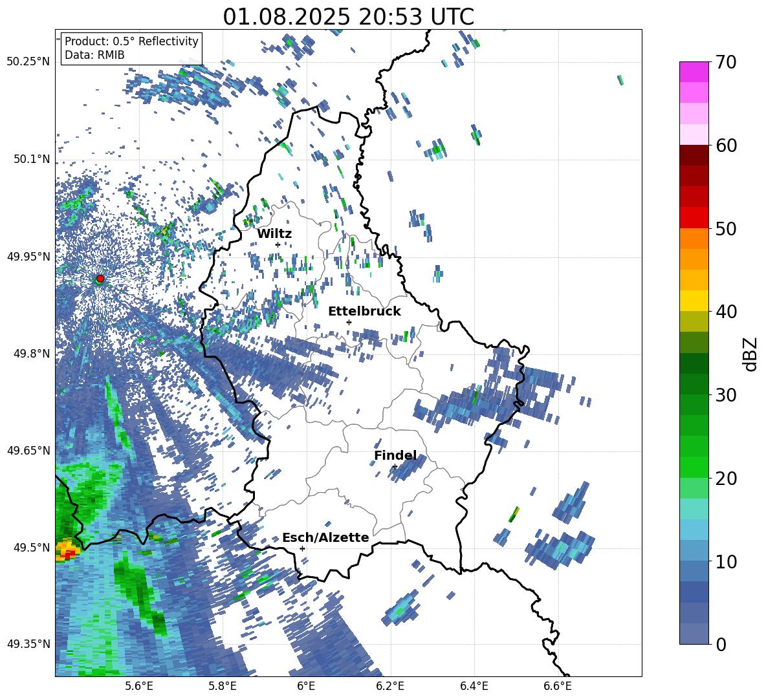This screenshot has width=766, height=699.
Task: Click the 50.25°N latitude label
Action: [x=28, y=62]
